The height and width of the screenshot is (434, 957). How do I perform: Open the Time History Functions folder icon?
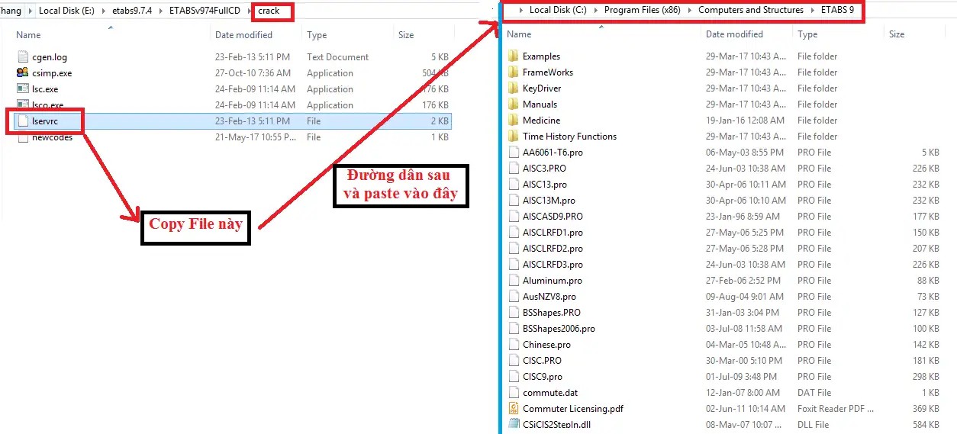513,137
